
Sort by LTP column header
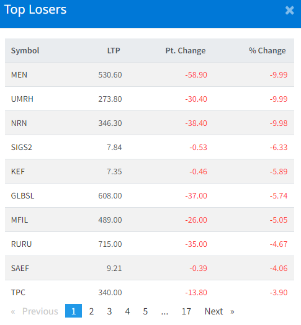coord(114,51)
